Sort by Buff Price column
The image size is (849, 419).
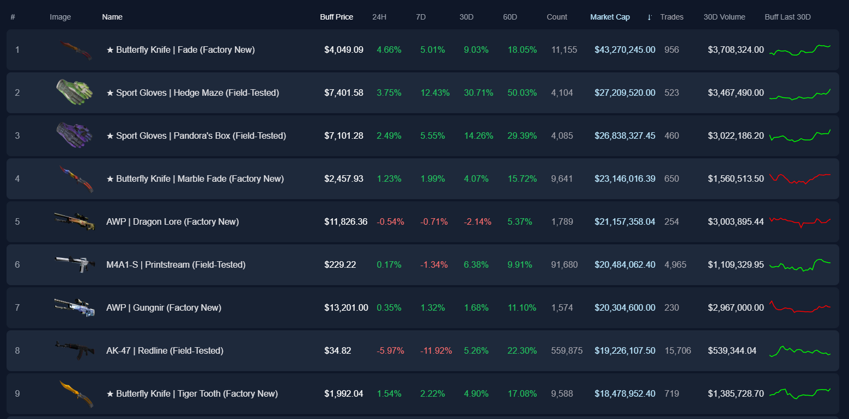tap(336, 17)
